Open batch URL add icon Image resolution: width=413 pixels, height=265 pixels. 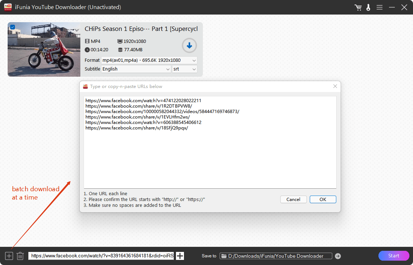tap(9, 256)
